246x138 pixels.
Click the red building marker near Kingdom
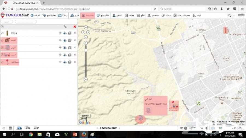(x=225, y=30)
